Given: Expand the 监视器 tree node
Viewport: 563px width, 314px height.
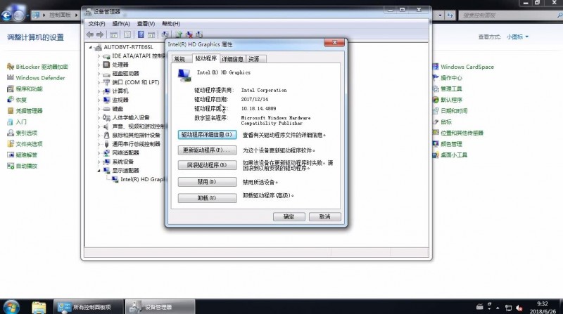Looking at the screenshot, I should (x=99, y=100).
